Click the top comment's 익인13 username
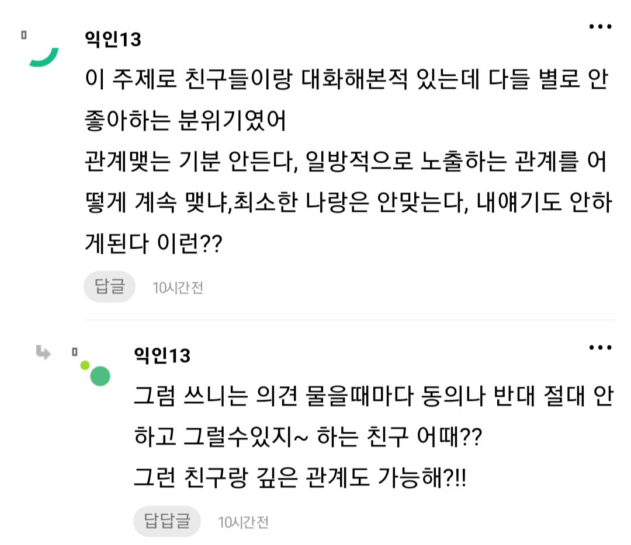This screenshot has height=545, width=631. coord(113,40)
